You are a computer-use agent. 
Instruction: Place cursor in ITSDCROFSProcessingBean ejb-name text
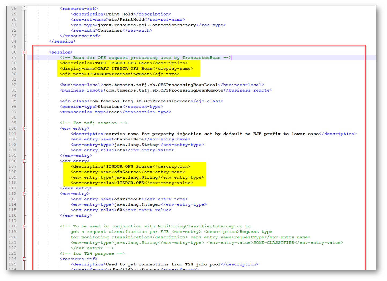click(x=118, y=74)
